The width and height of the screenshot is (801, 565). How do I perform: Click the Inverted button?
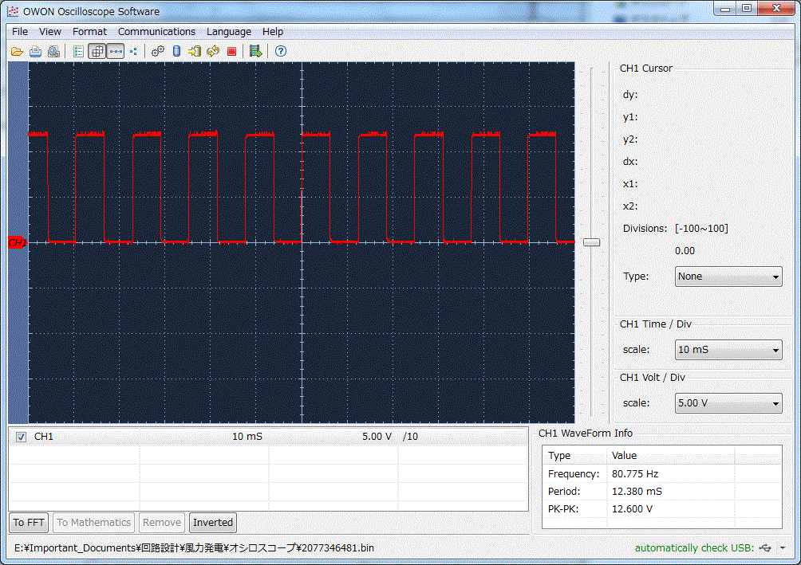click(212, 523)
